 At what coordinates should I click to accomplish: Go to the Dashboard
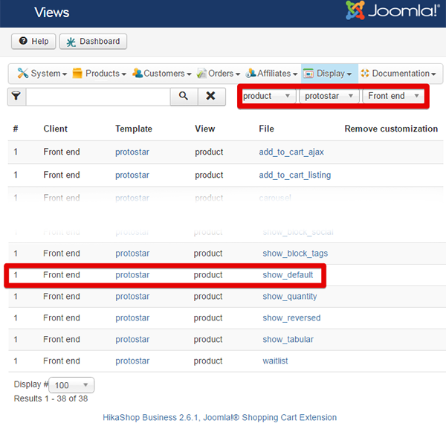click(93, 42)
